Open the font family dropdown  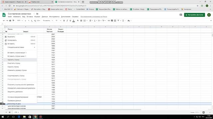tap(48, 20)
